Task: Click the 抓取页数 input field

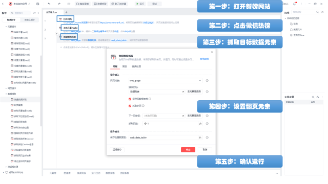Action: click(x=170, y=124)
